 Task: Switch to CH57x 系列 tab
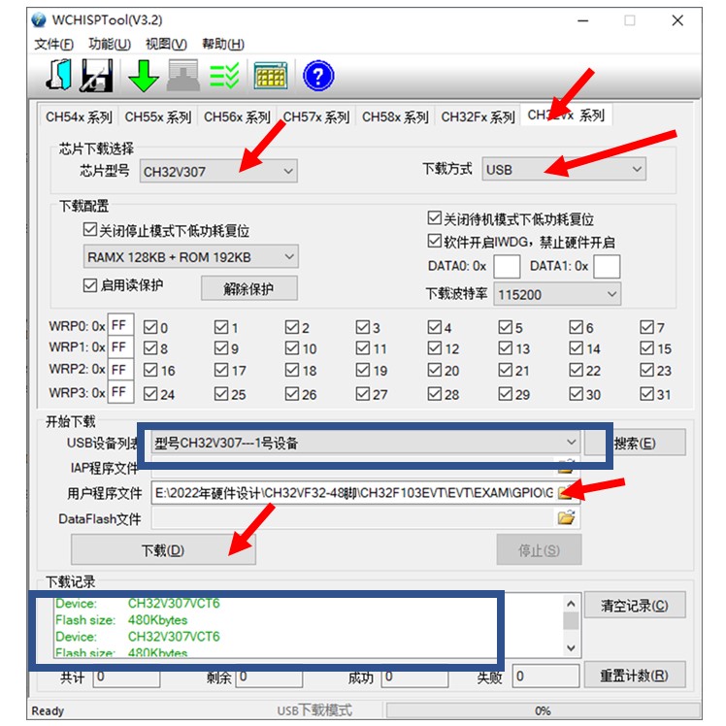[316, 116]
